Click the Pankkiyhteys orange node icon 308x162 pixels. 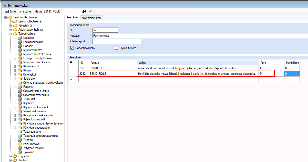(x=20, y=144)
